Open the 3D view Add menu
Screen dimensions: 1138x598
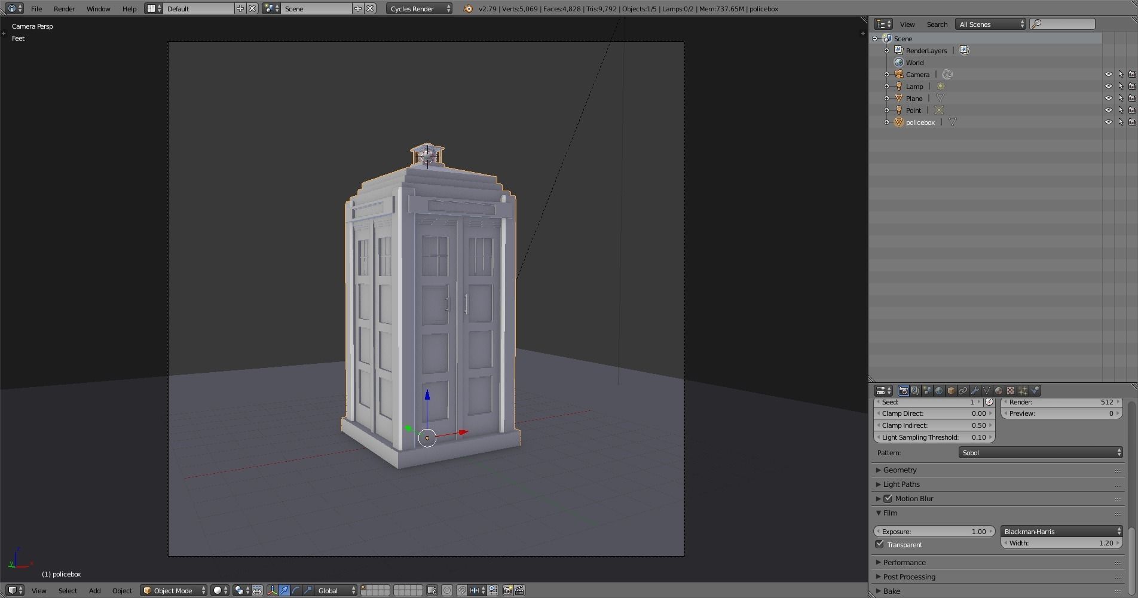pyautogui.click(x=94, y=591)
